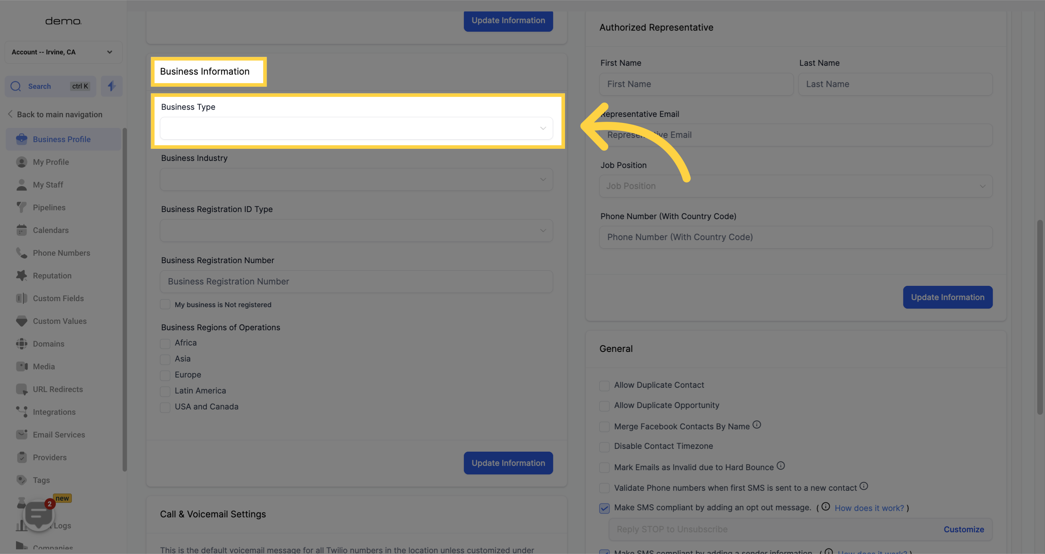Click Customize link for opt out message
1045x554 pixels.
click(x=964, y=529)
